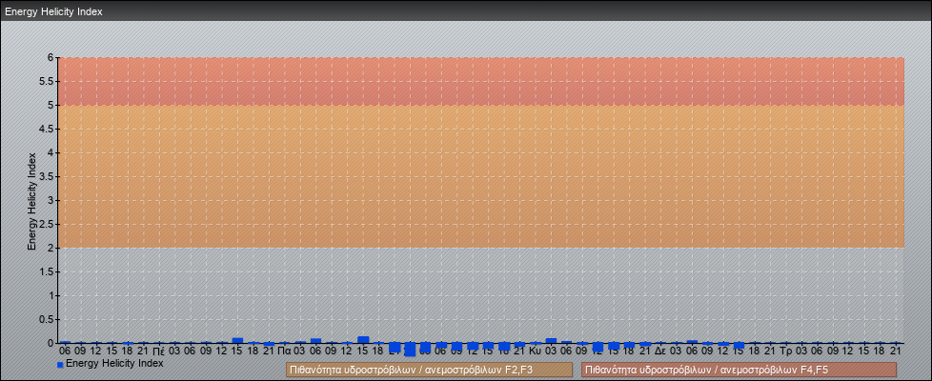Viewport: 932px width, 381px height.
Task: Click the 'Energy Helicity Index' panel title
Action: click(53, 11)
